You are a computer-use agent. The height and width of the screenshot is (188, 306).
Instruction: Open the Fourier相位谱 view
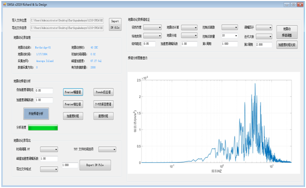click(x=73, y=104)
